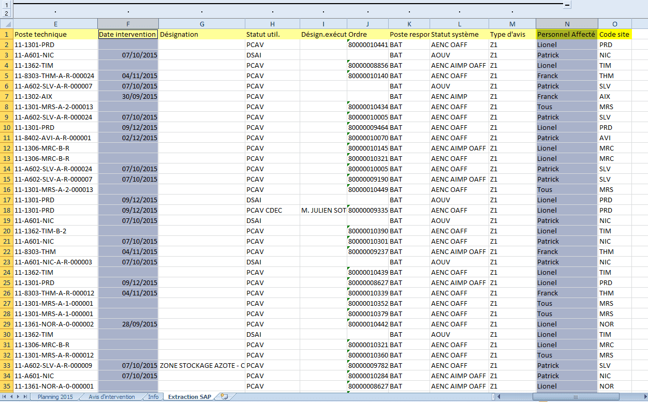The height and width of the screenshot is (402, 648).
Task: Click previous sheet navigation arrow
Action: [x=12, y=397]
